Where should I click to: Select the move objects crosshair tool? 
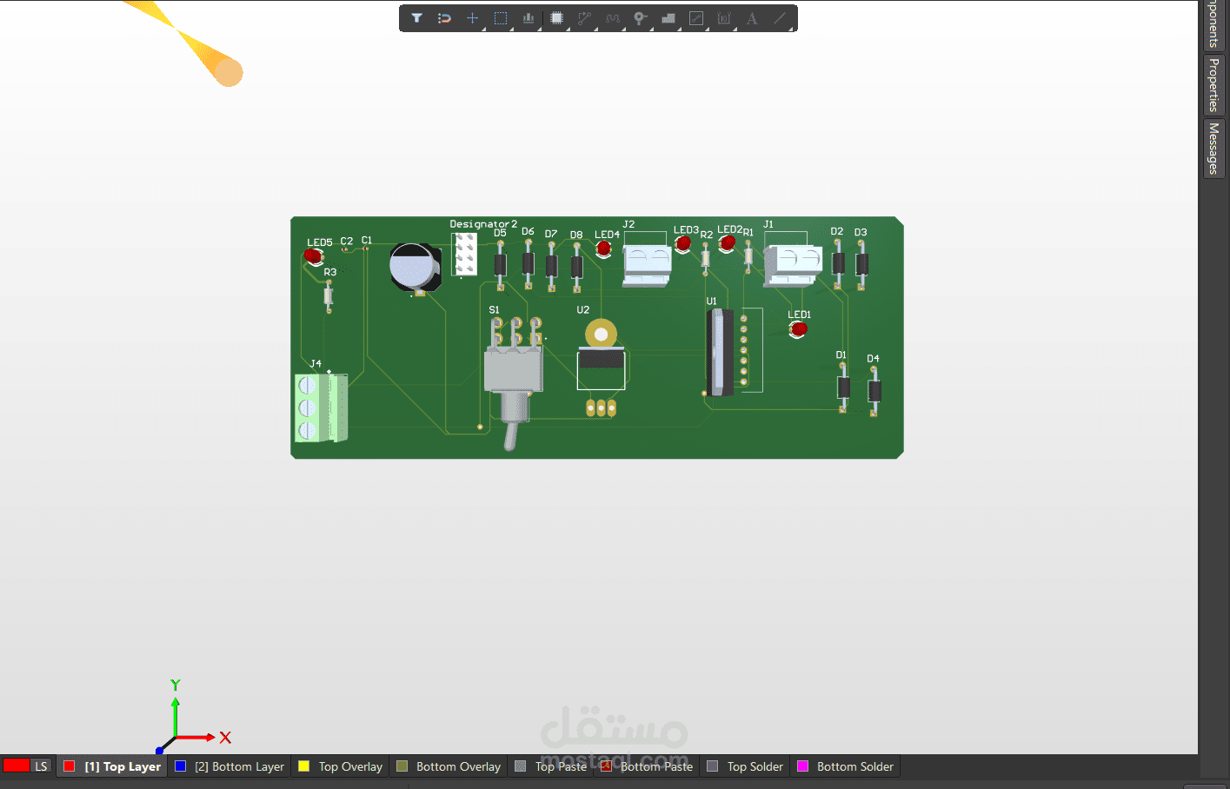[x=472, y=18]
